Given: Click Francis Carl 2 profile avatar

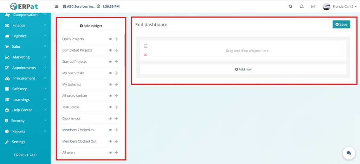Looking at the screenshot, I should pyautogui.click(x=326, y=7).
